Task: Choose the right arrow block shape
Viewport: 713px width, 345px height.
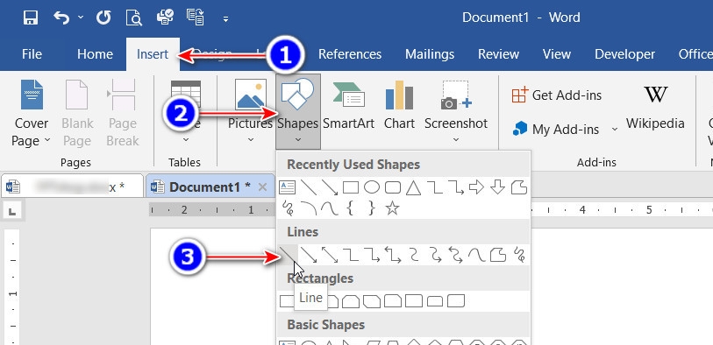Action: click(x=476, y=187)
